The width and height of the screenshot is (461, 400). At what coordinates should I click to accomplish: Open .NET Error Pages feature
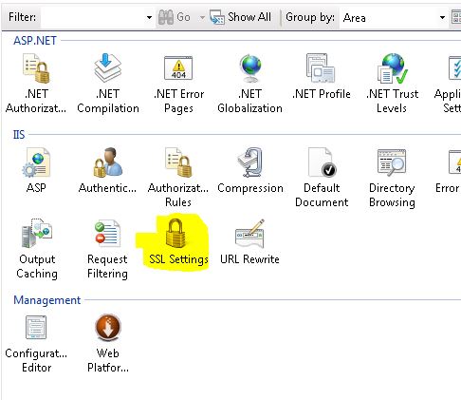click(x=178, y=83)
